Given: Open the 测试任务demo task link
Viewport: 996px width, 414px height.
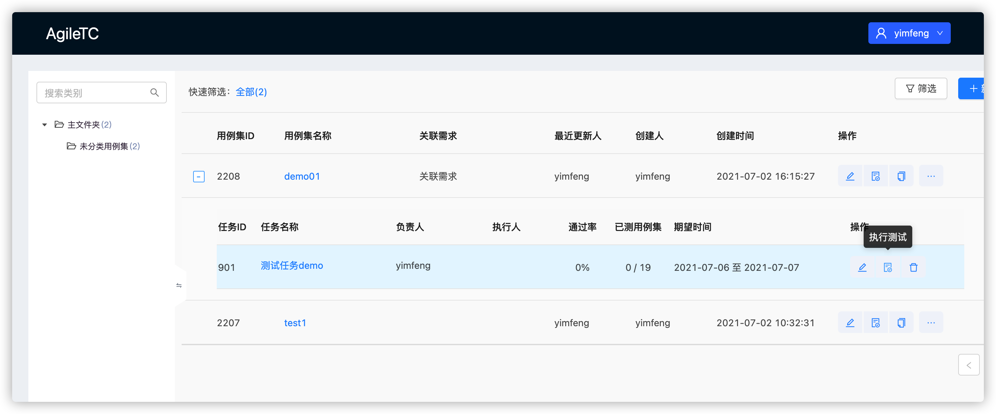Looking at the screenshot, I should pyautogui.click(x=292, y=265).
